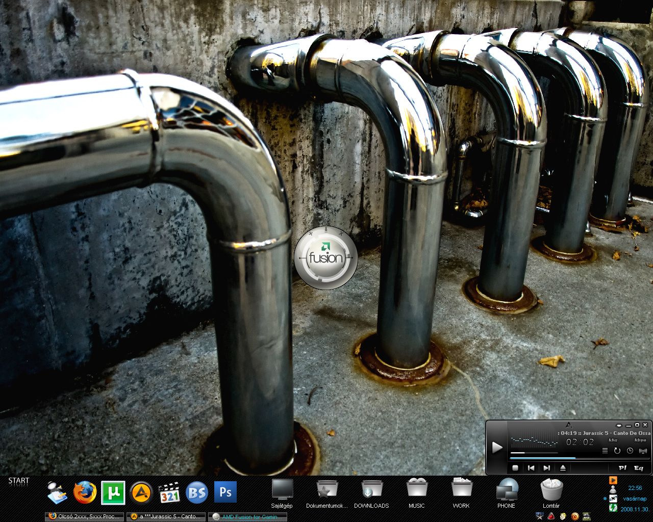Toggle repeat mode in AIMP
Viewport: 653px width, 522px height.
pyautogui.click(x=617, y=451)
